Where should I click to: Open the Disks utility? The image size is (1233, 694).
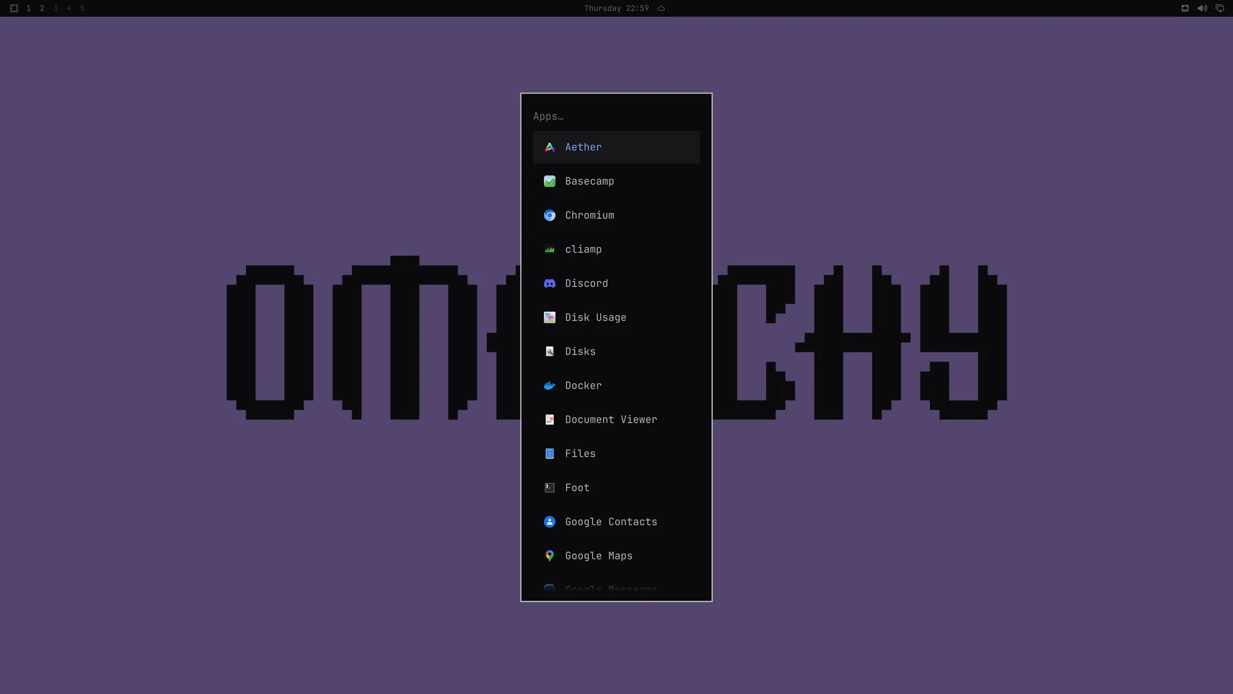[616, 351]
